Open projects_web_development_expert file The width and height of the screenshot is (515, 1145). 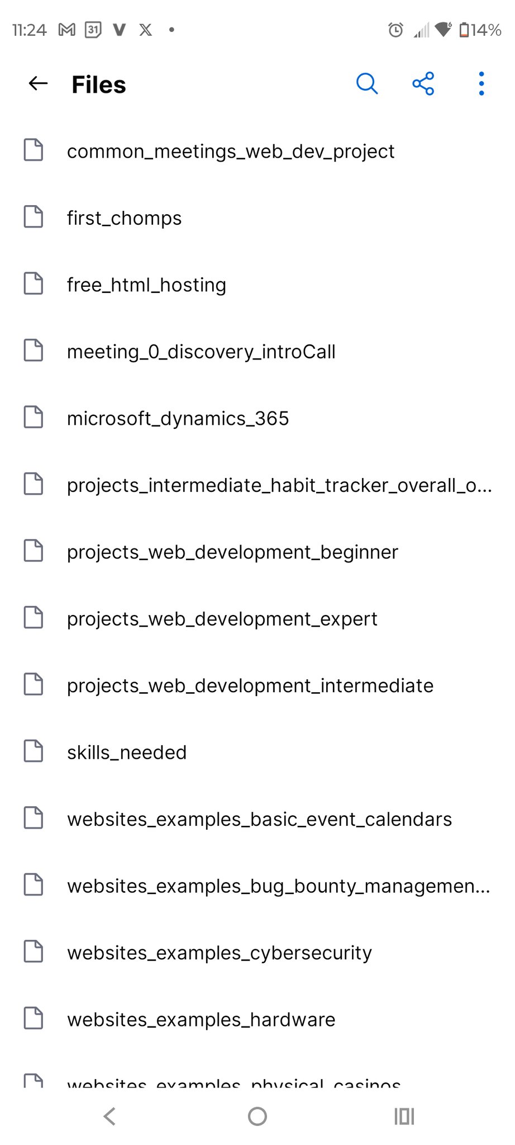pos(222,619)
